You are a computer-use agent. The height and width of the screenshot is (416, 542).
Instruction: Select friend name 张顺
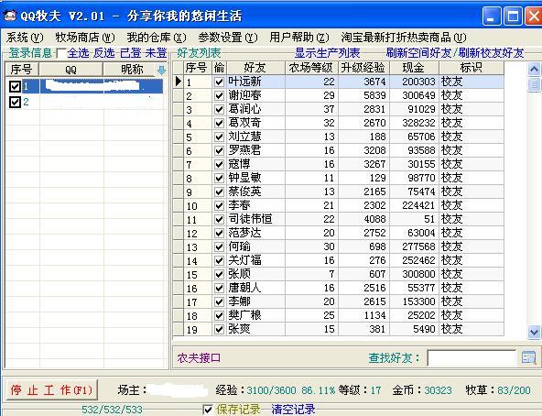[x=239, y=274]
